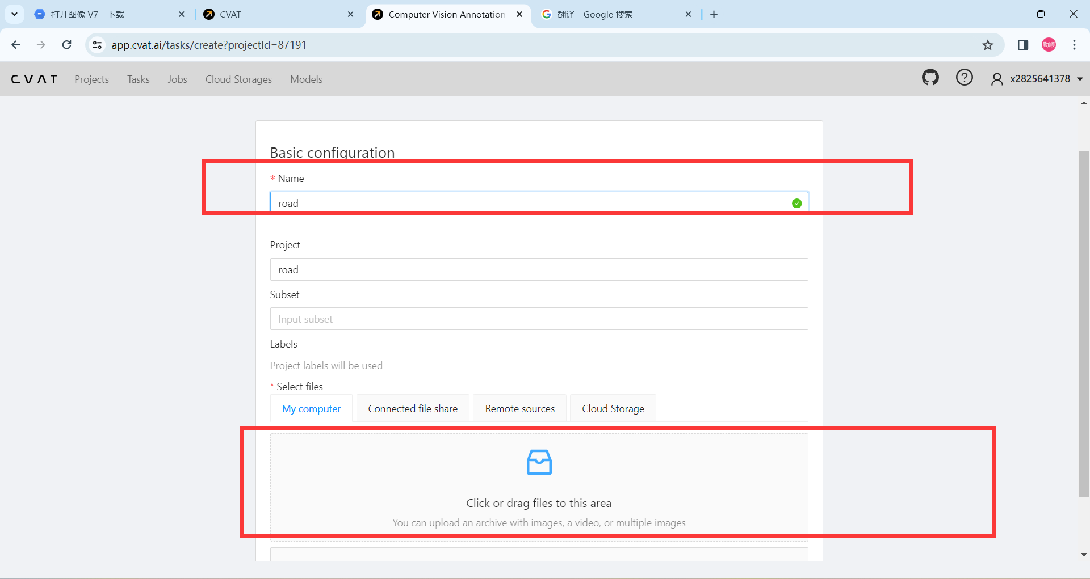Viewport: 1090px width, 579px height.
Task: Click the Subset input field
Action: (539, 319)
